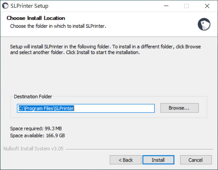Click the disabled maximize window button
The height and width of the screenshot is (170, 218).
[x=187, y=6]
